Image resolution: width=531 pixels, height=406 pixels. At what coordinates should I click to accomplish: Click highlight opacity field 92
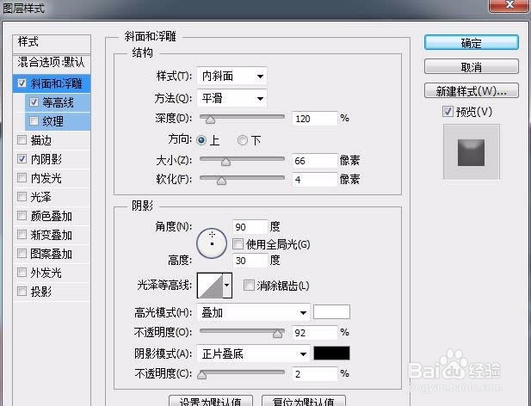[x=315, y=333]
